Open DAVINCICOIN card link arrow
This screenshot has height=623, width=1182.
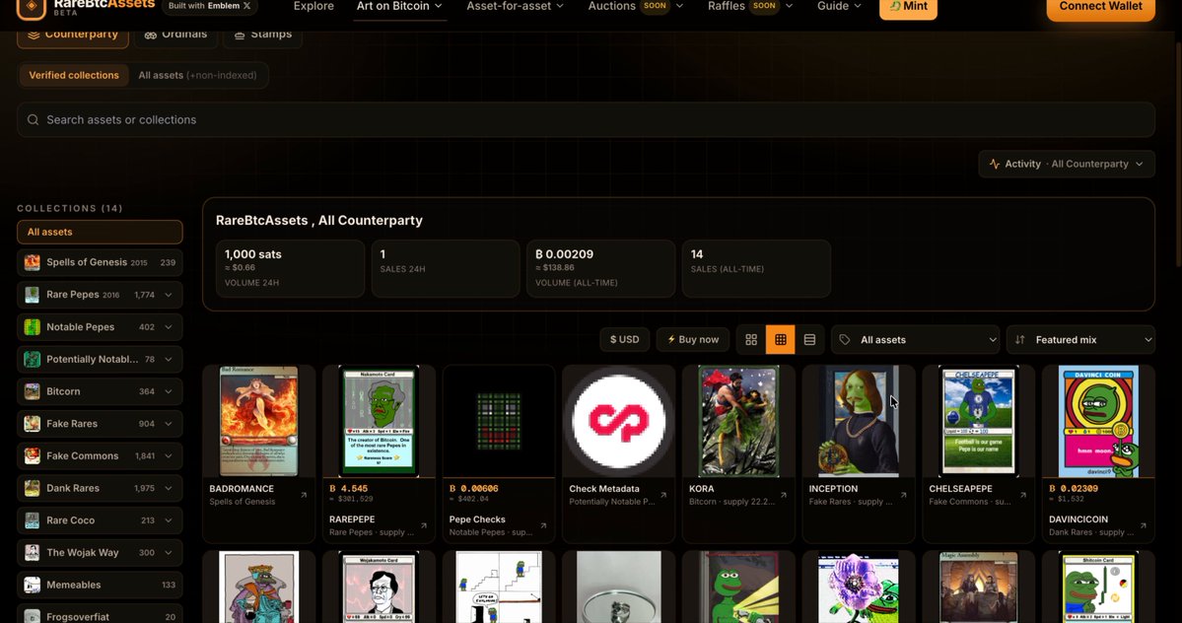[1143, 525]
